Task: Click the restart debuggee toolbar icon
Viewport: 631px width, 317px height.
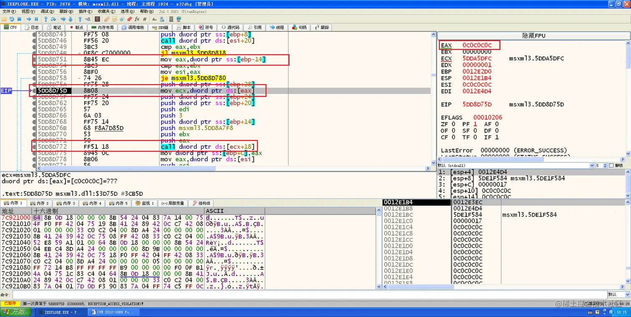Action: click(12, 19)
